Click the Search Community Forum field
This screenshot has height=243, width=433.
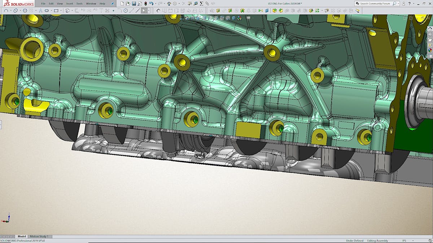(x=375, y=4)
